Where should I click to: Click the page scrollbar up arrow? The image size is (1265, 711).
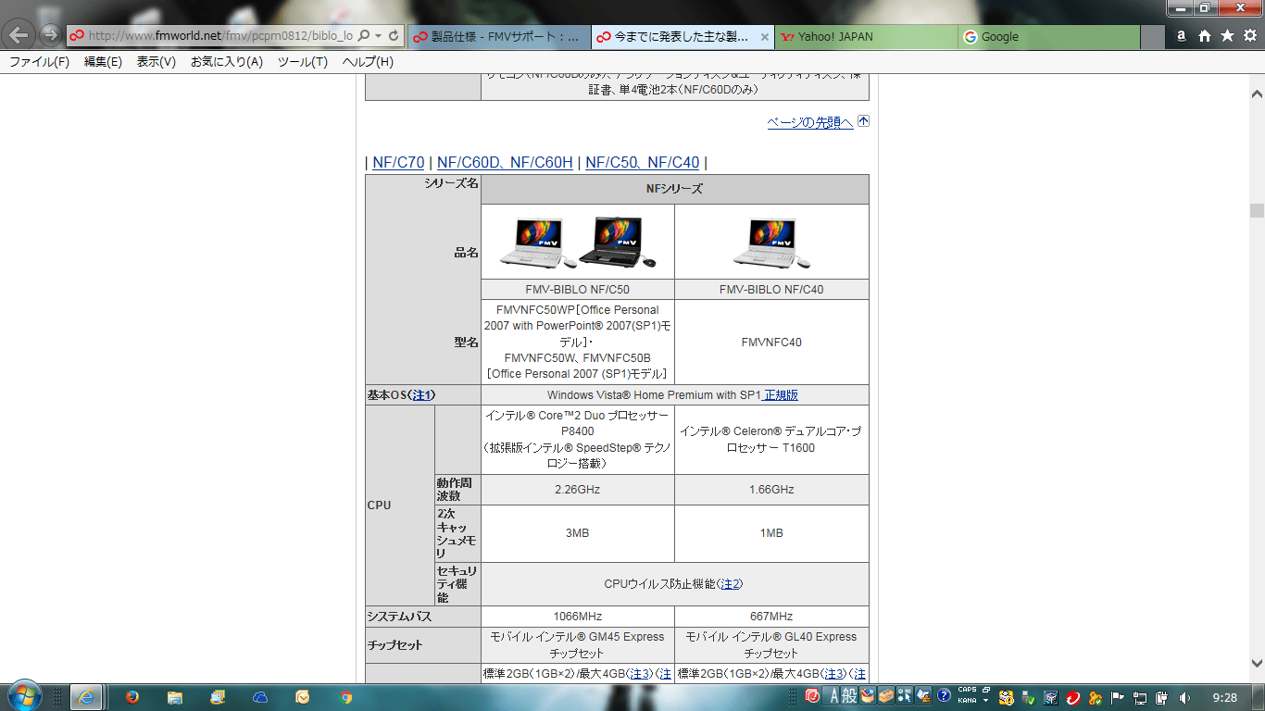1257,94
